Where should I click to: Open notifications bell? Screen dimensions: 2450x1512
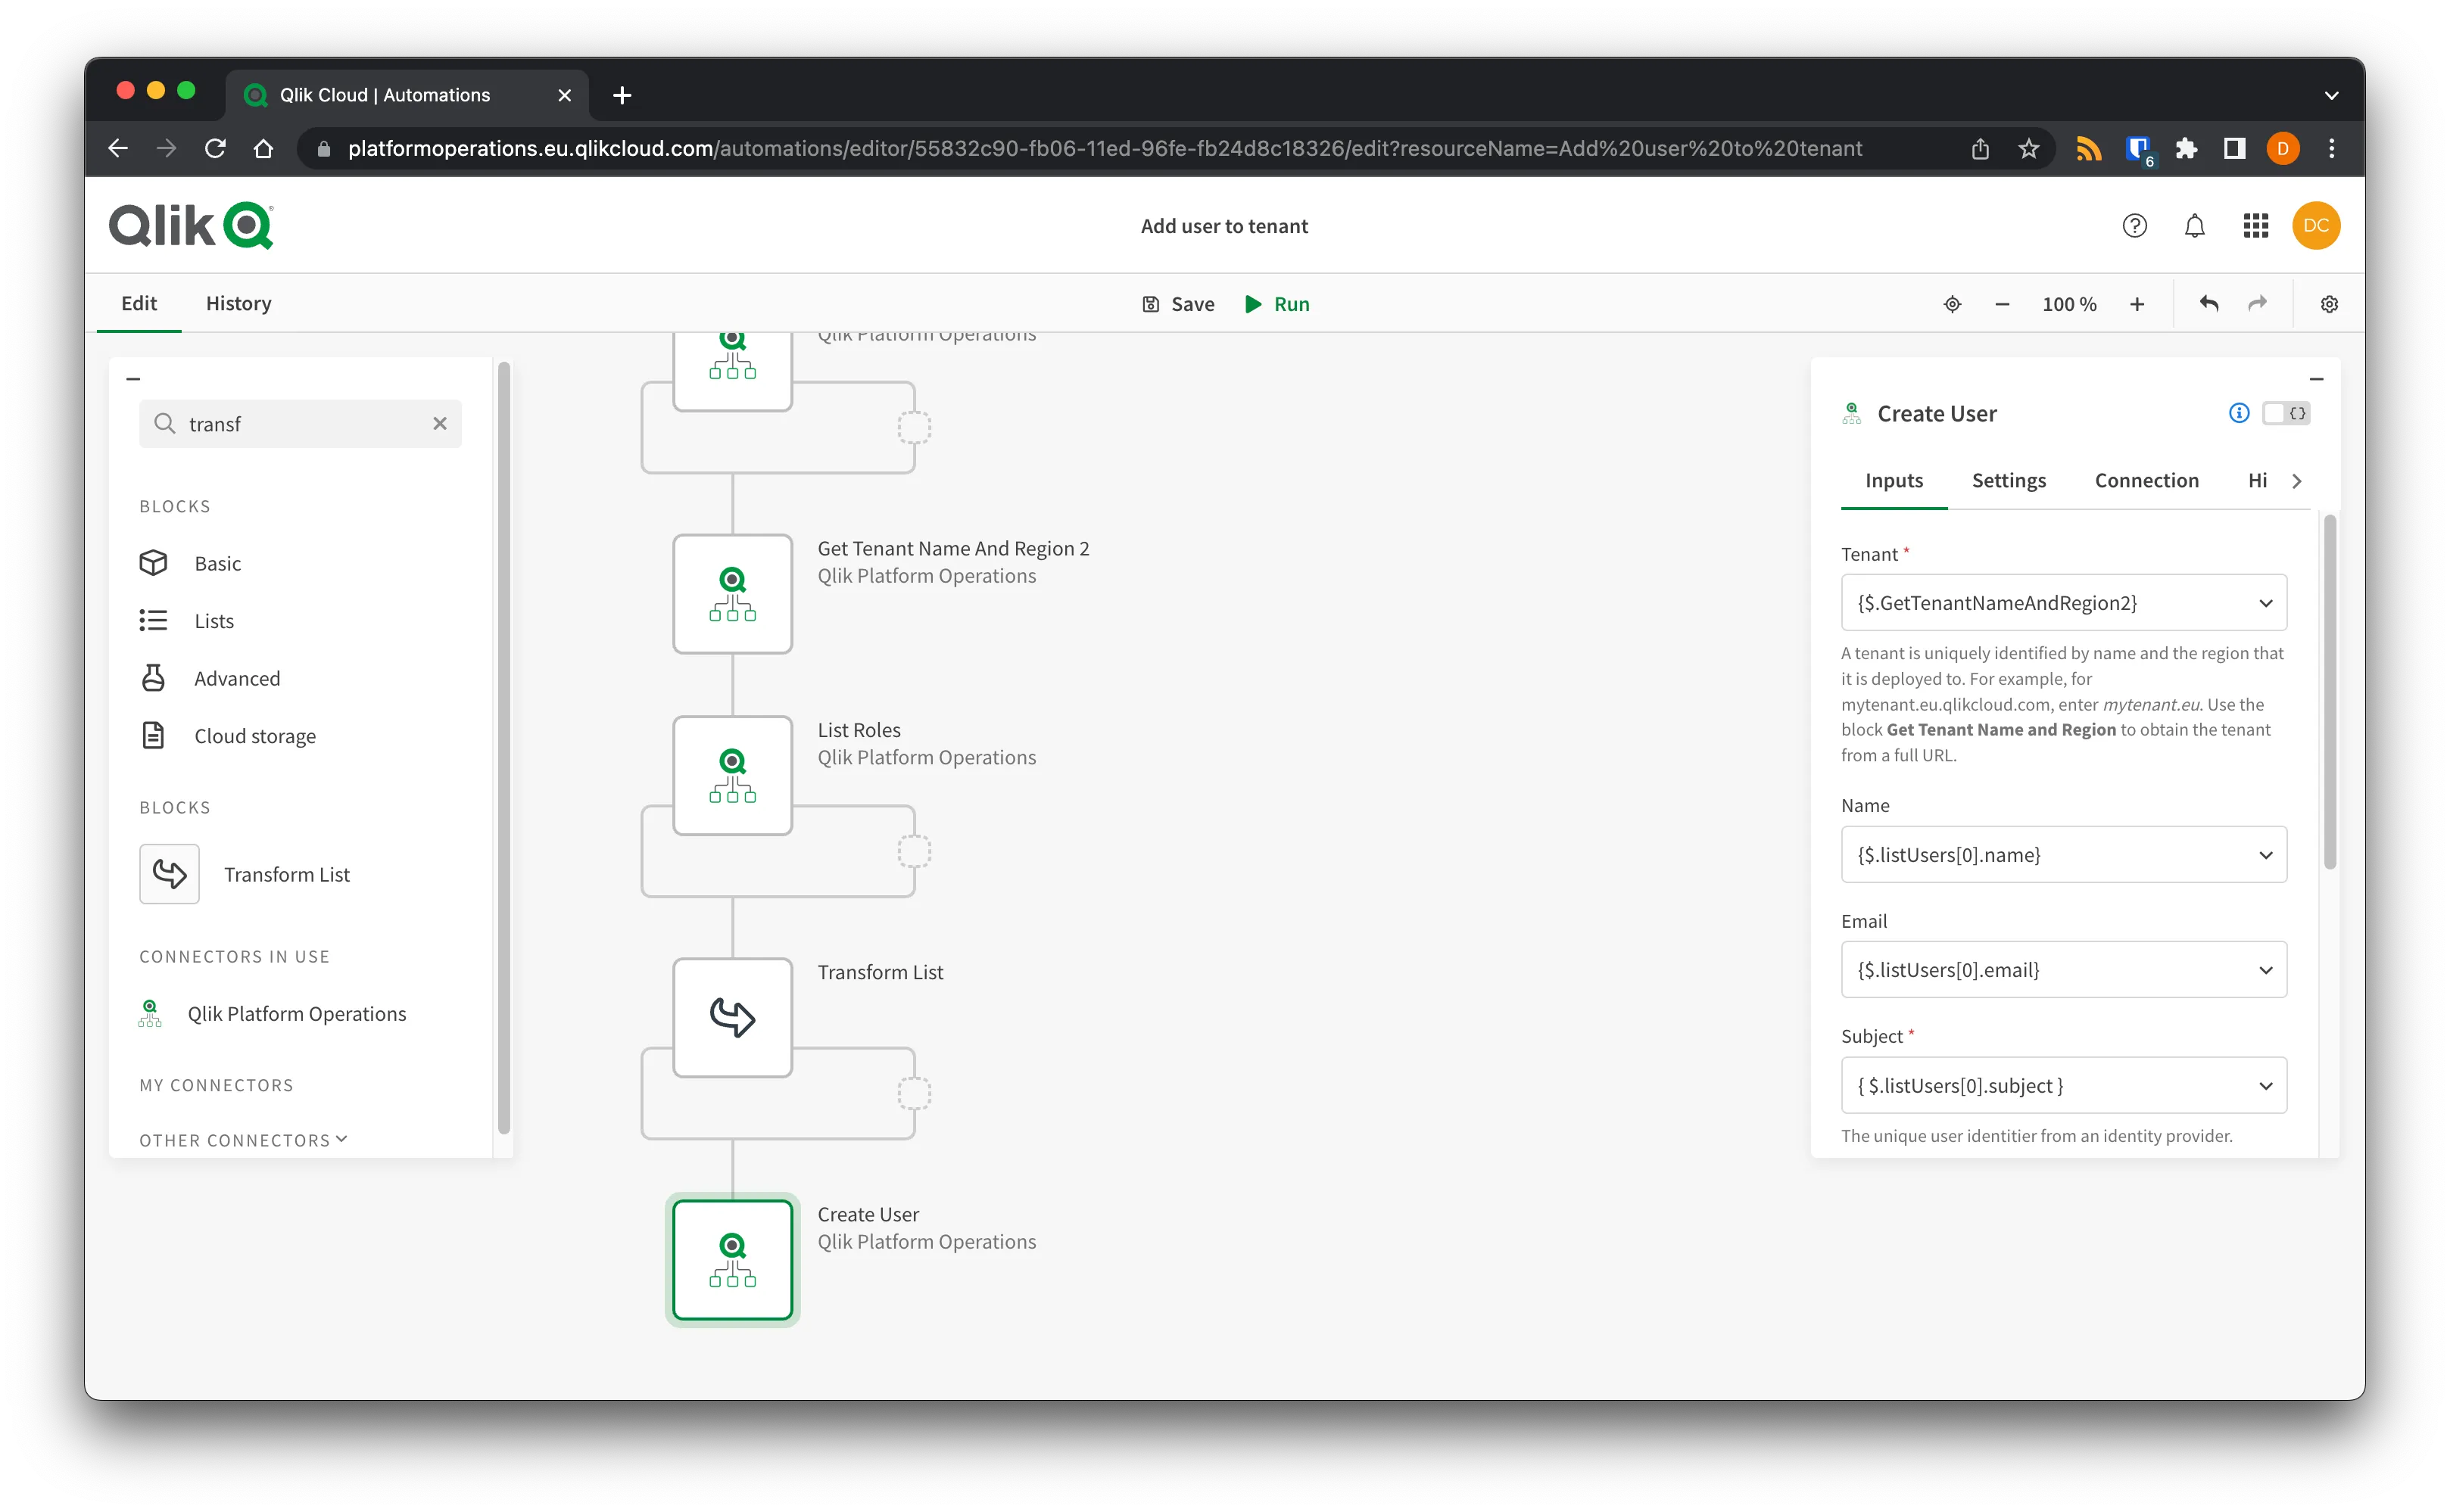point(2194,225)
